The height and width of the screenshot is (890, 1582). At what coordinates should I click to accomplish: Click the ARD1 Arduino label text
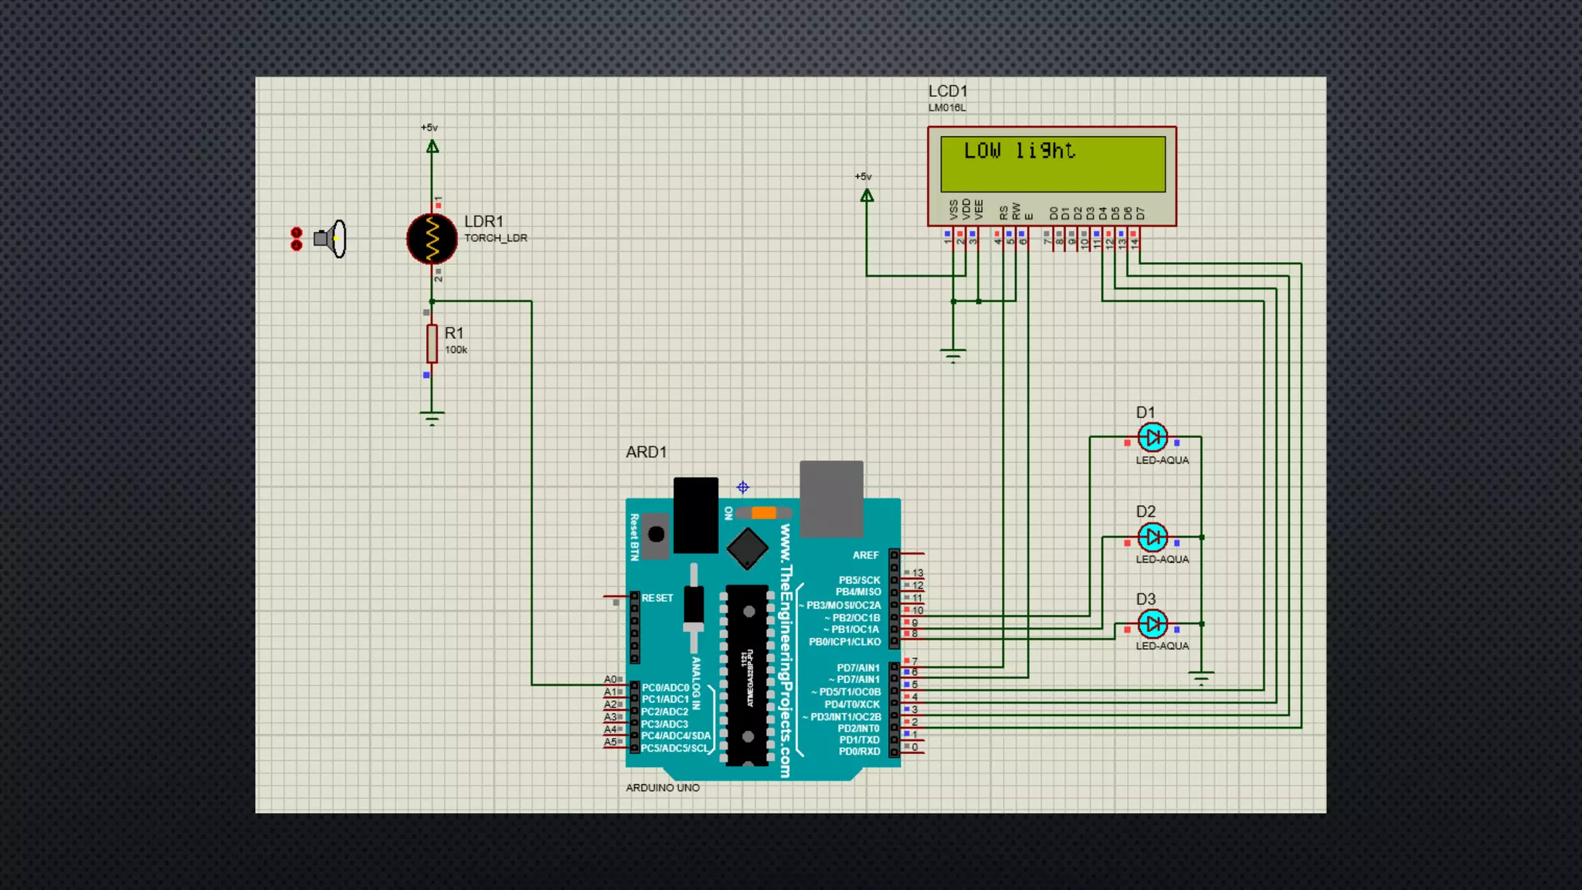646,452
